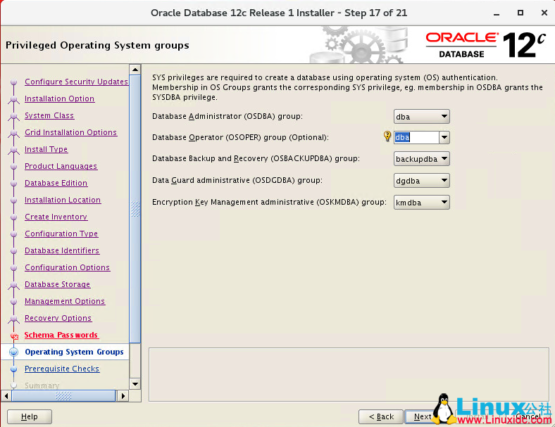Click the sidebar horizontal scroll right arrow
The width and height of the screenshot is (555, 427).
(123, 396)
